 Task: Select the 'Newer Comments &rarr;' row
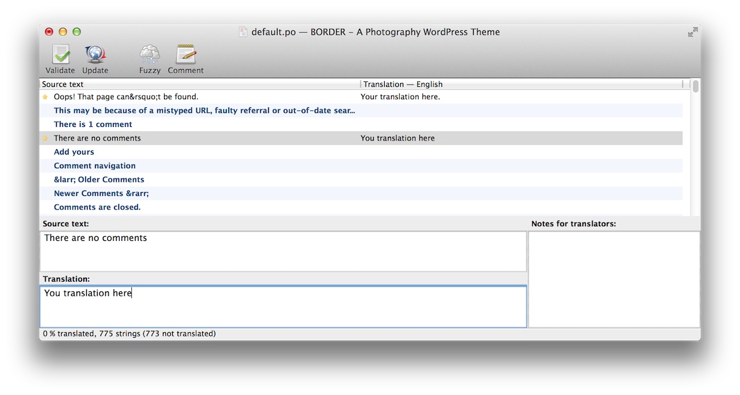point(101,193)
